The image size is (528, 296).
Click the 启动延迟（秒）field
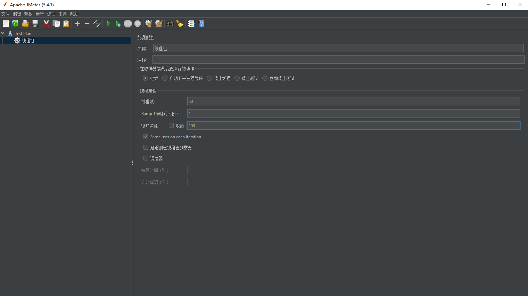pyautogui.click(x=354, y=182)
